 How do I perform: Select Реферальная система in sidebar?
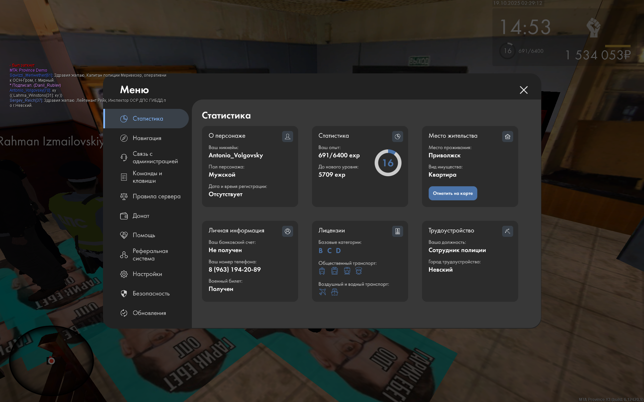point(150,255)
